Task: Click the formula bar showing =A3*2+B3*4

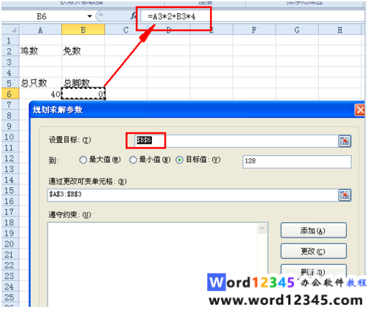Action: pyautogui.click(x=252, y=16)
